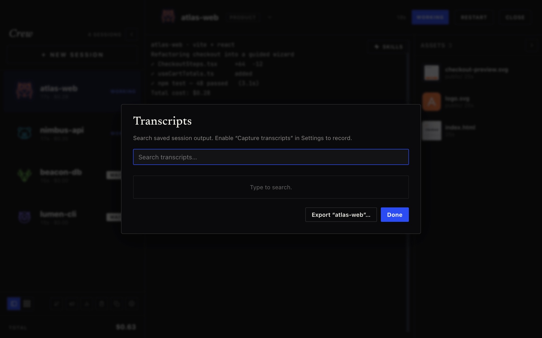Screen dimensions: 542x338
Task: Click the New Session button in sidebar
Action: tap(72, 55)
